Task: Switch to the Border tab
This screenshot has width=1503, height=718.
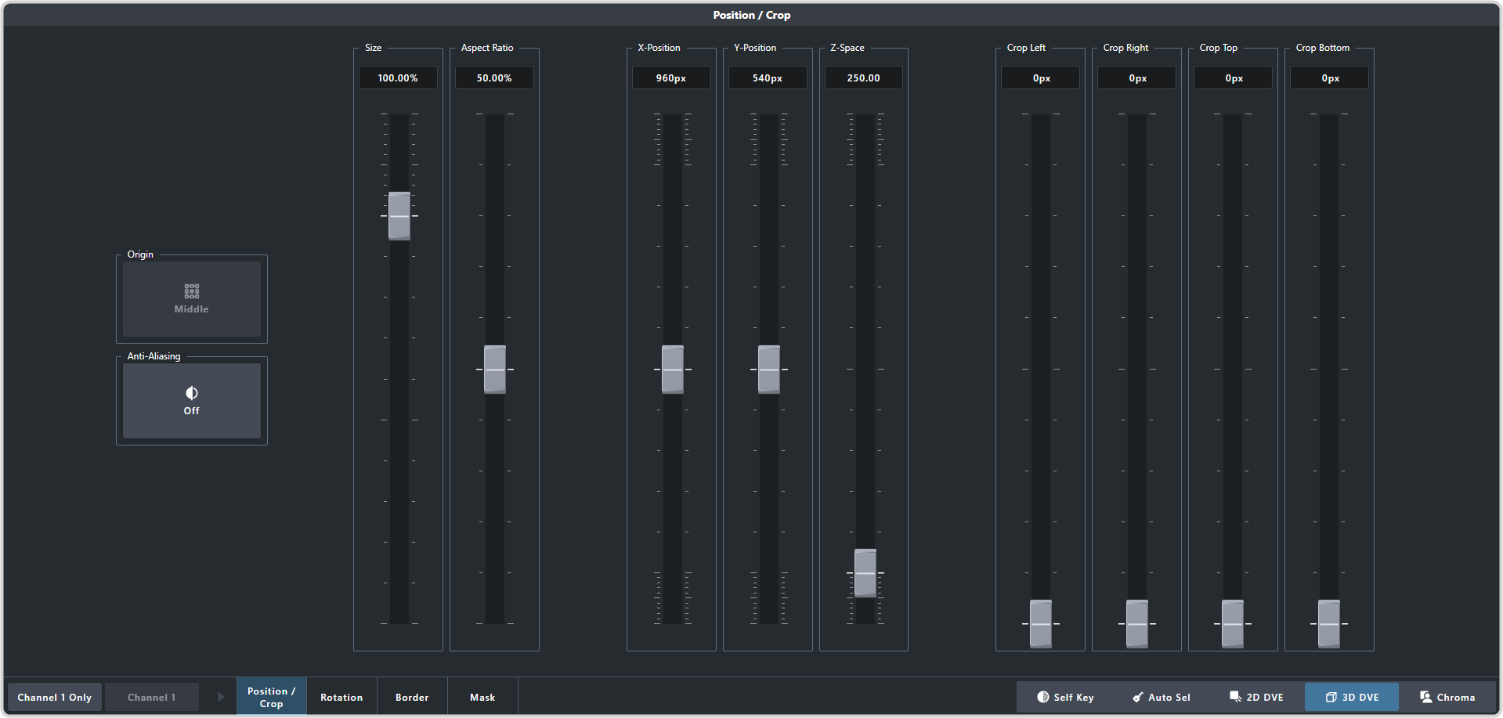Action: click(x=412, y=697)
